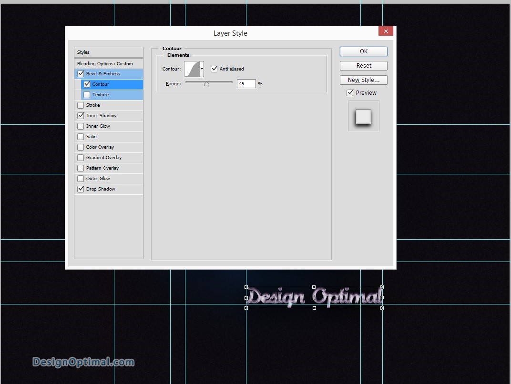Click the bottom-center transform handle of the text
This screenshot has width=511, height=384.
pyautogui.click(x=314, y=308)
